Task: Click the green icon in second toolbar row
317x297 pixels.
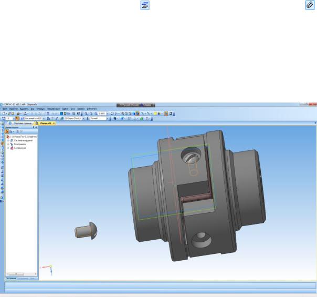Action: 142,118
